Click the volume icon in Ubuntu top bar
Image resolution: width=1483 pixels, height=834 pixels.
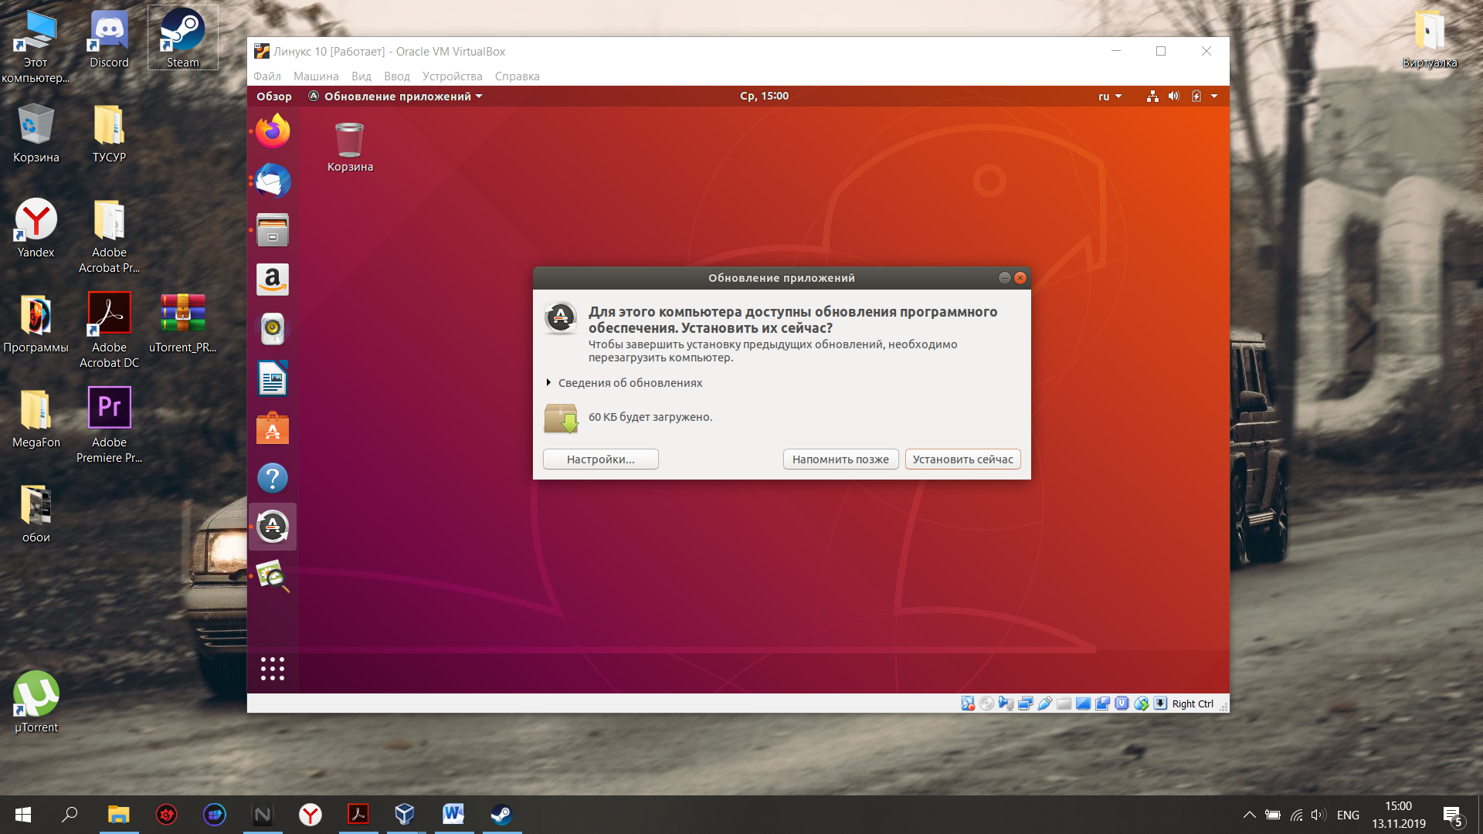pyautogui.click(x=1174, y=97)
